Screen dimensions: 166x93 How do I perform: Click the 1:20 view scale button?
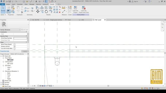click(x=34, y=86)
